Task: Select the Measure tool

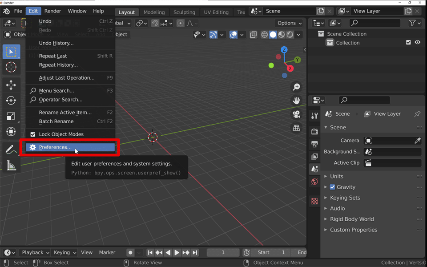Action: (11, 165)
